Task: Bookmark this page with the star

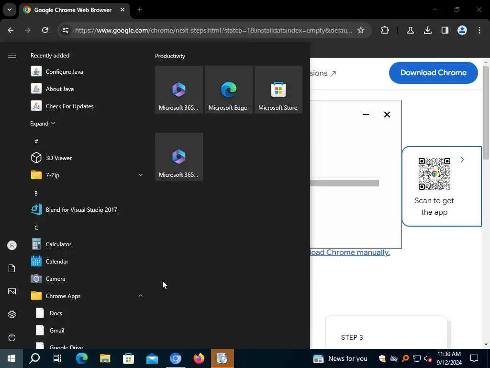Action: coord(361,30)
